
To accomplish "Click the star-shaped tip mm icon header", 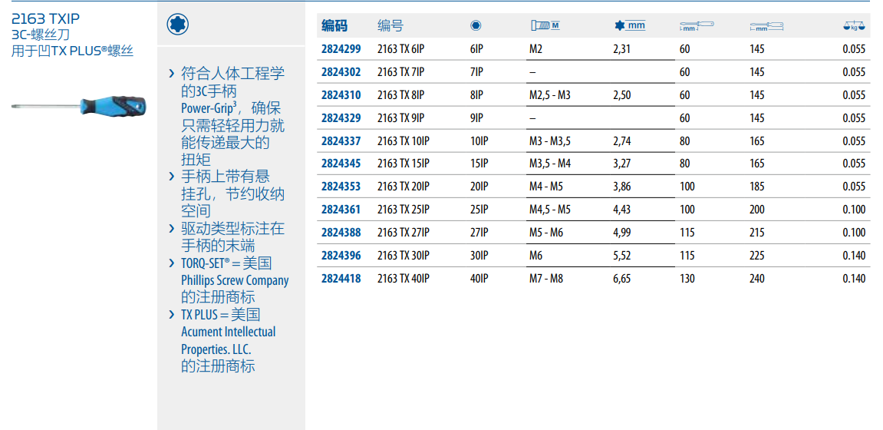I will (629, 25).
